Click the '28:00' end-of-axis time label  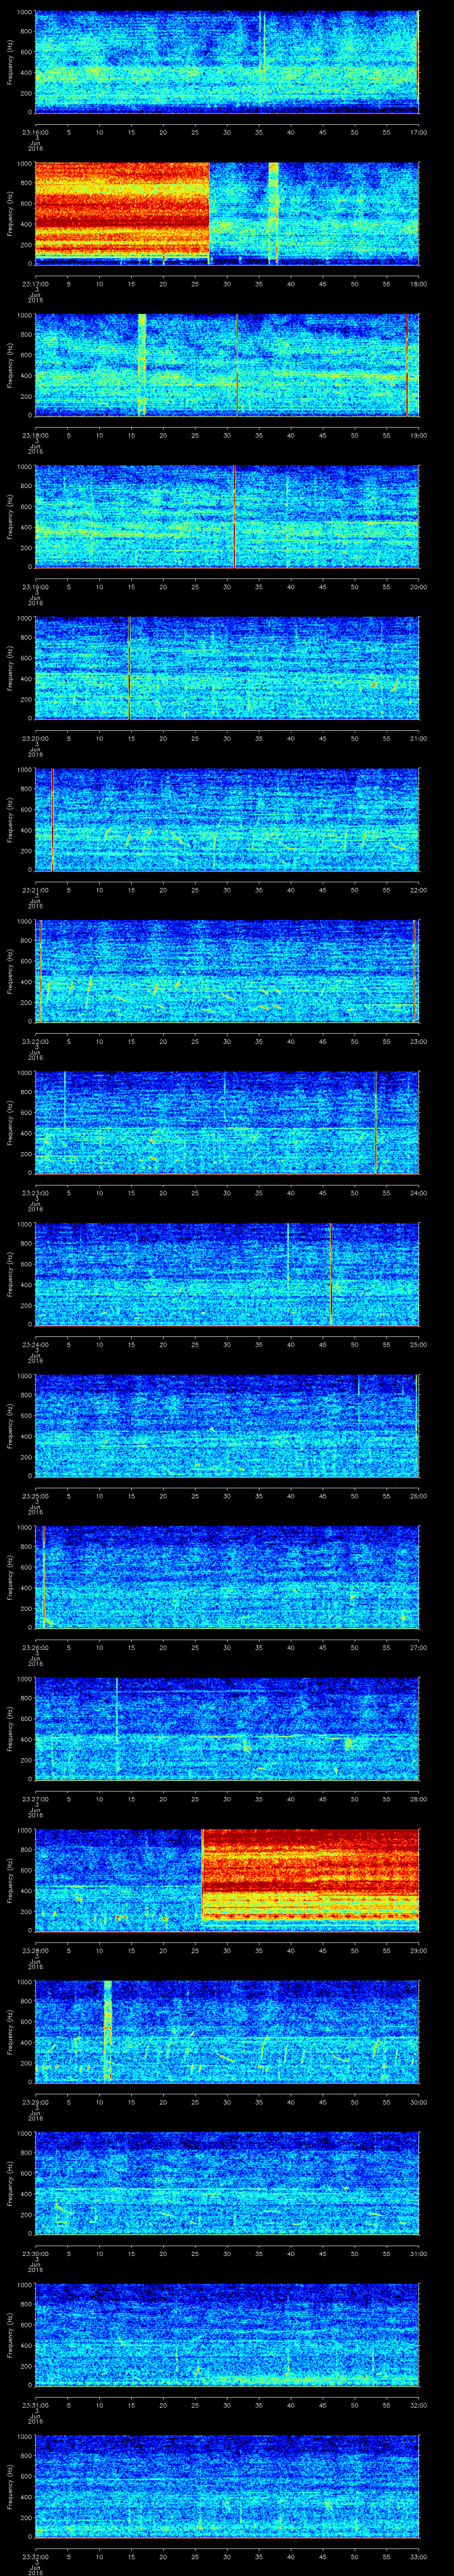pyautogui.click(x=419, y=1800)
